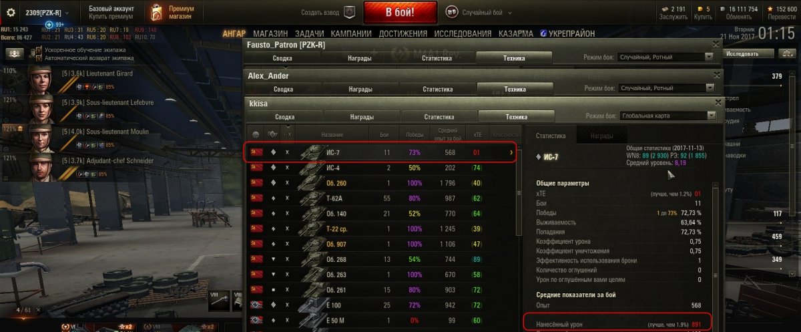Click the red В бой! button
The width and height of the screenshot is (801, 332).
(400, 12)
